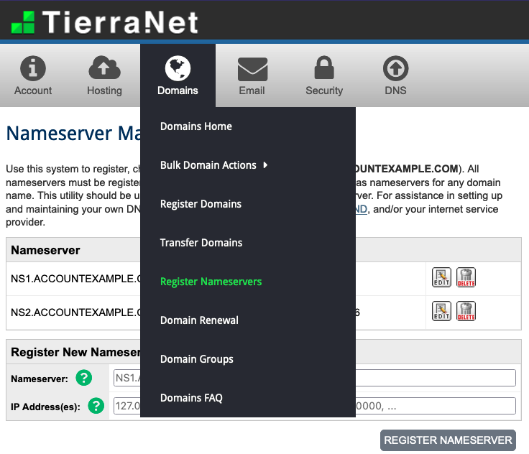Edit the NS1.ACCOUNTEXAMPLE nameserver
This screenshot has height=454, width=529.
pos(441,277)
